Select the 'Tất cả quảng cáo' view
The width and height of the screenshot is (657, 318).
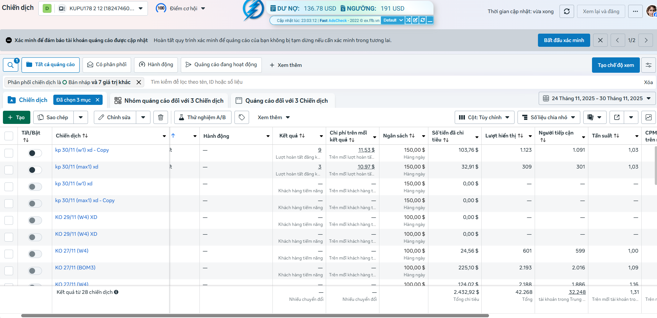click(x=51, y=65)
